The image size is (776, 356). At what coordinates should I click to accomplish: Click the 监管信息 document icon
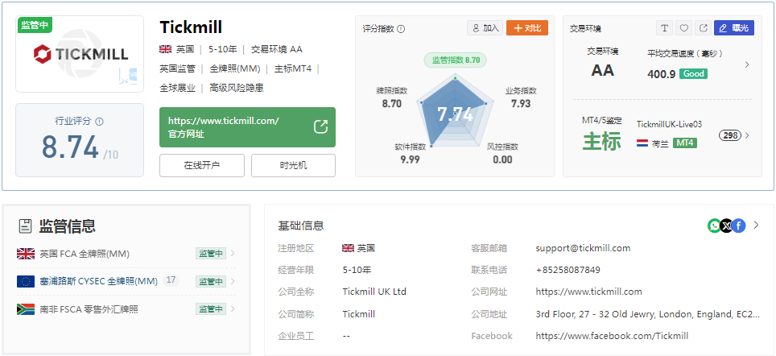25,226
